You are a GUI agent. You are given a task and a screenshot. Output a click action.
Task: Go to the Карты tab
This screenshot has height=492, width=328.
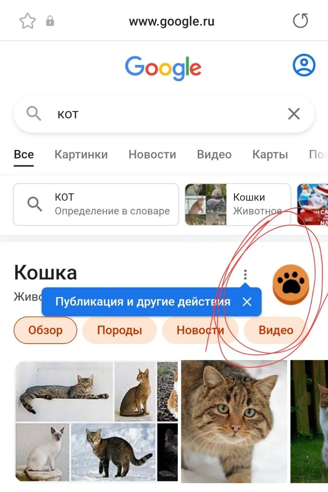(x=270, y=155)
